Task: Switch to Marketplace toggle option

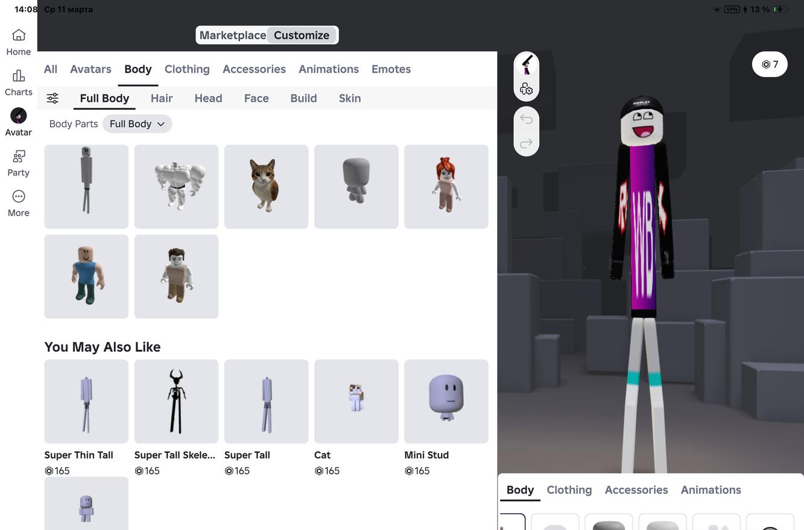Action: click(232, 35)
